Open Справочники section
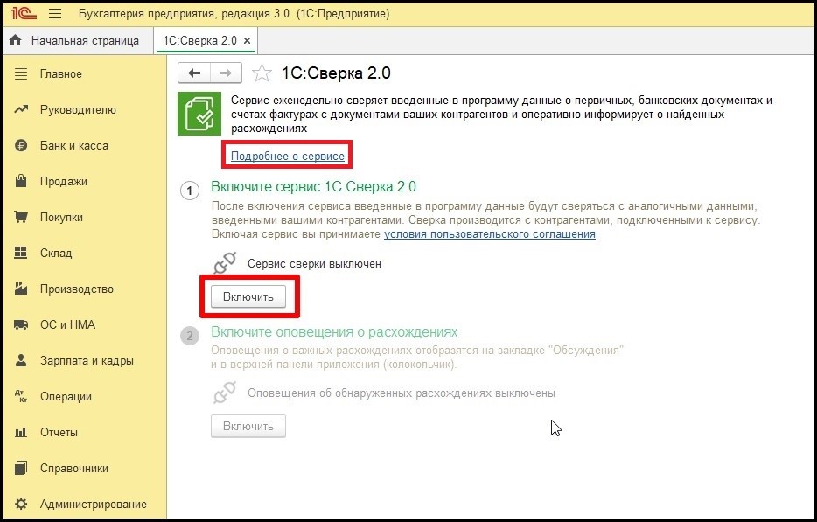Screen dimensions: 817x522 [x=74, y=469]
